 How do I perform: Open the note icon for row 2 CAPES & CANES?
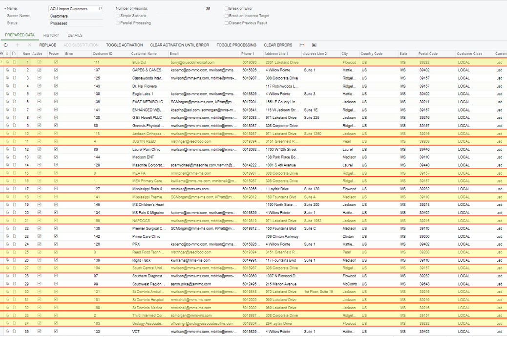point(14,70)
